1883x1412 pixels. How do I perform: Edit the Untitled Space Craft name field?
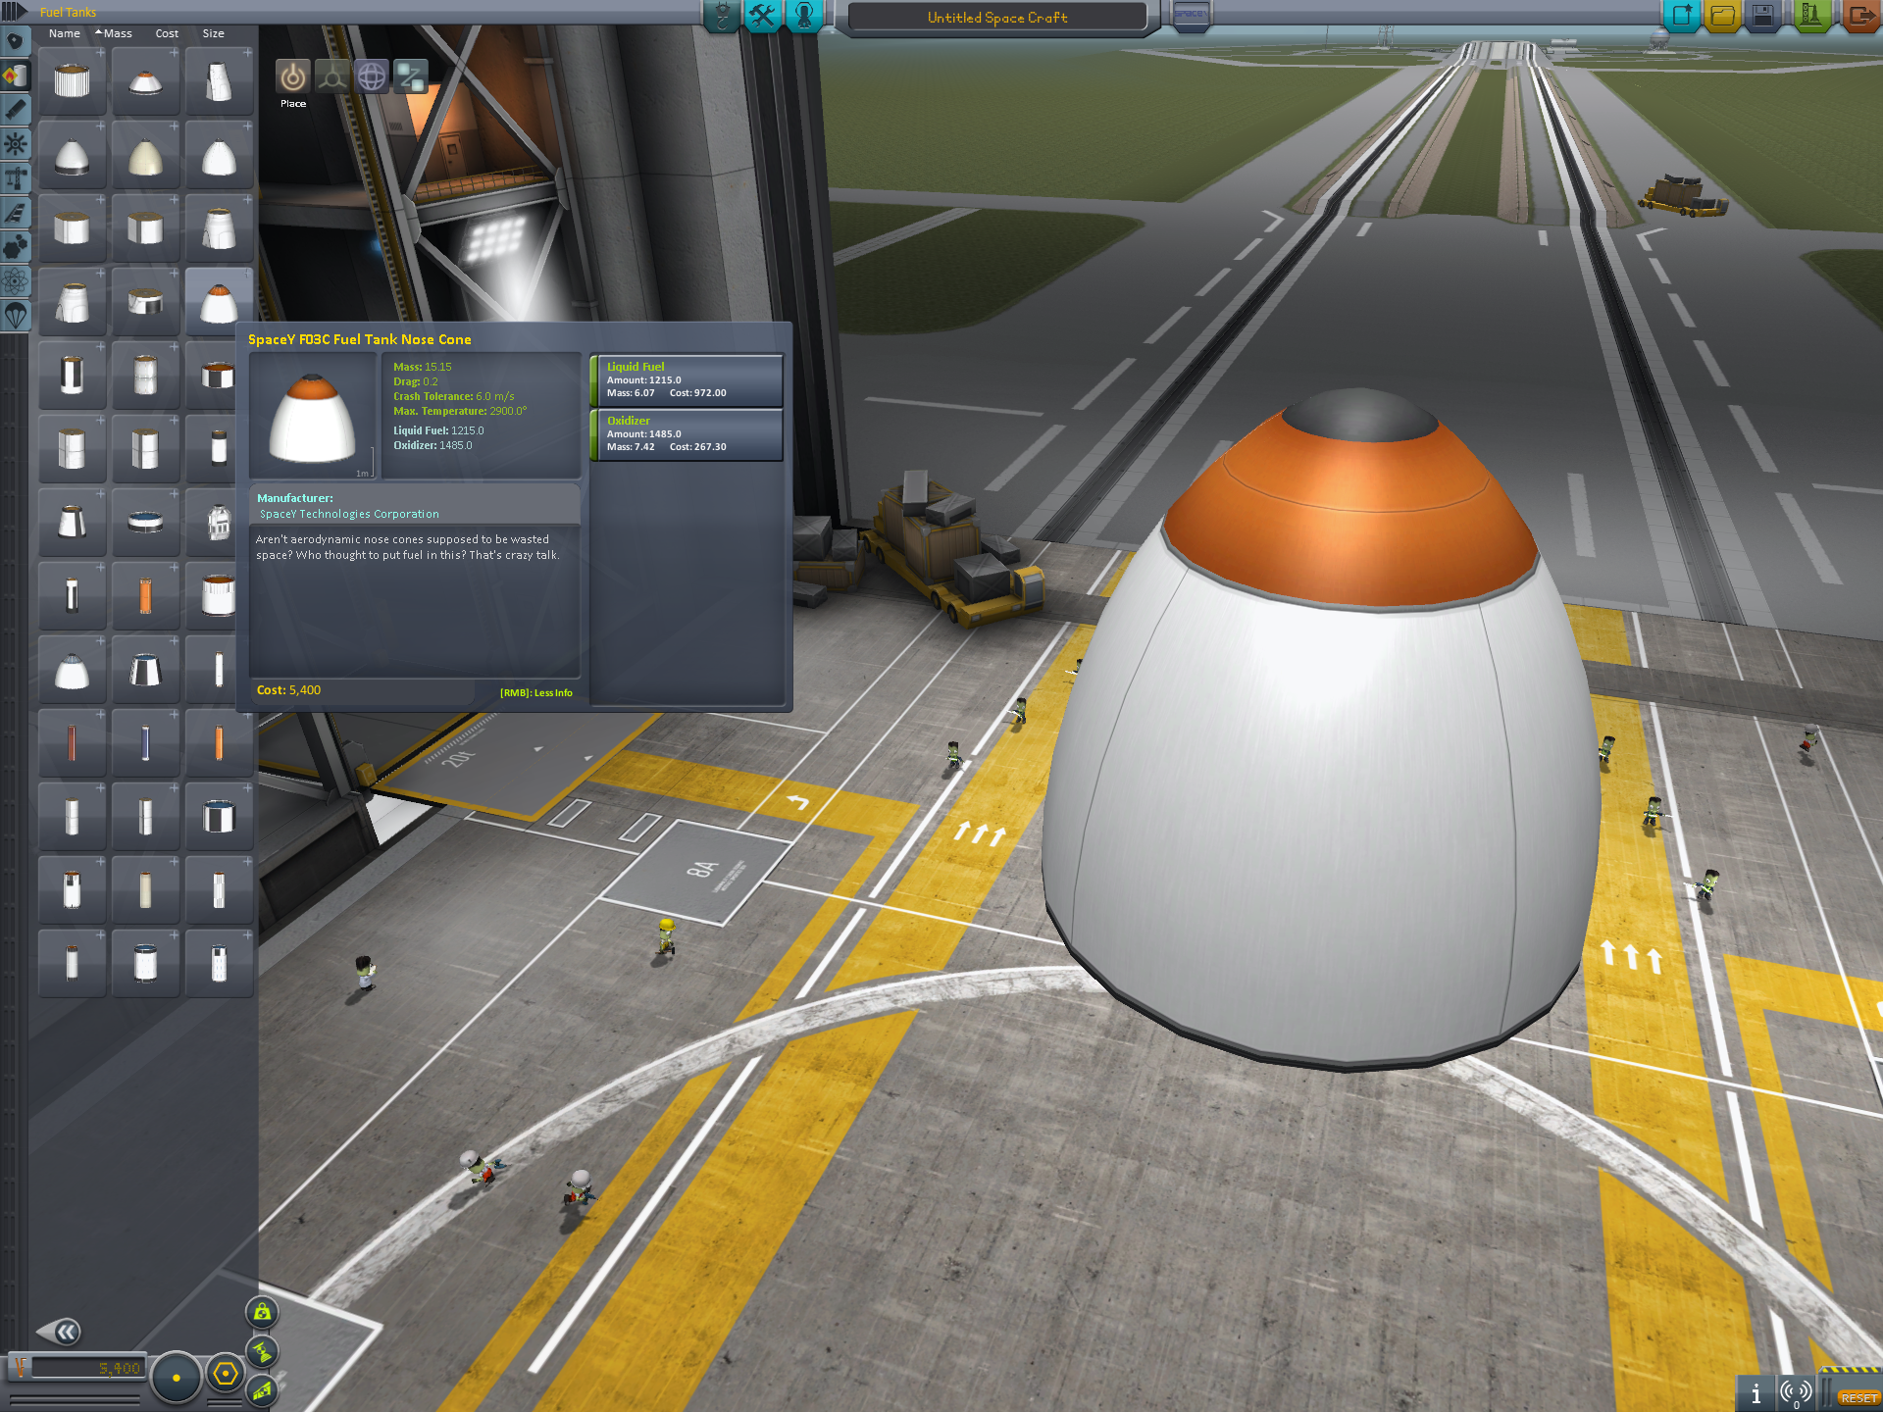[997, 18]
